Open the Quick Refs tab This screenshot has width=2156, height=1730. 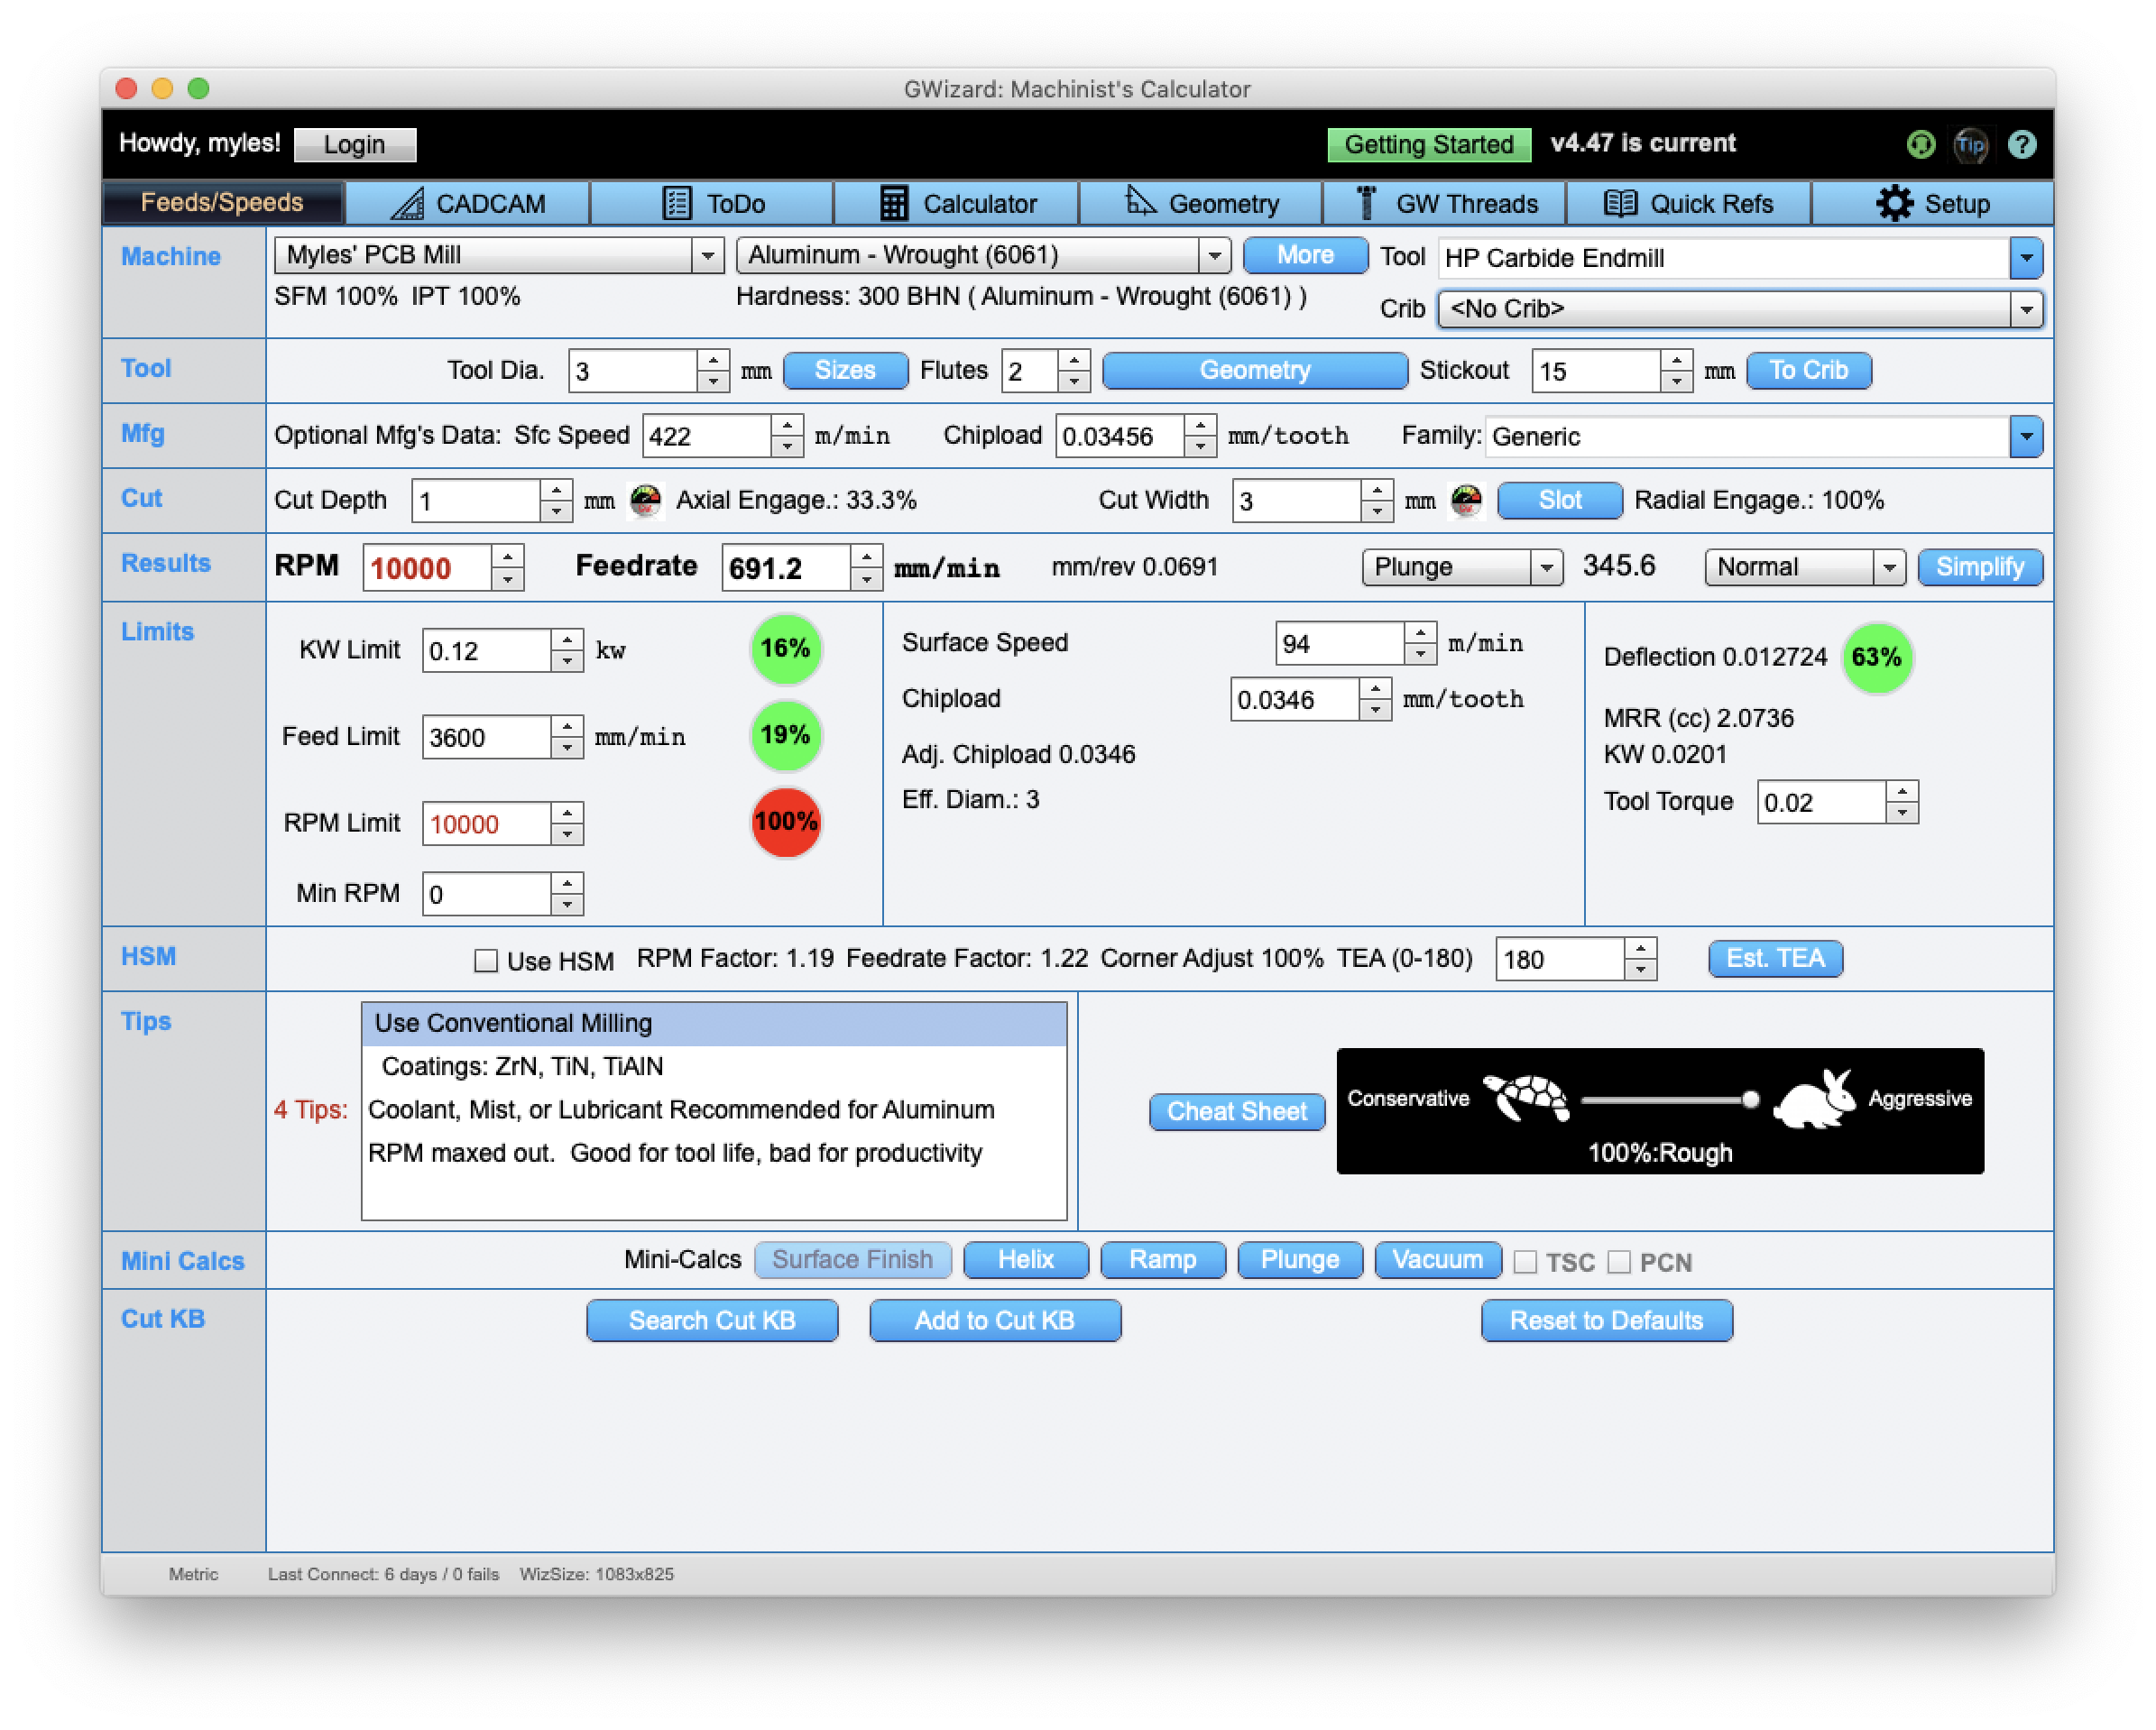[x=1689, y=203]
